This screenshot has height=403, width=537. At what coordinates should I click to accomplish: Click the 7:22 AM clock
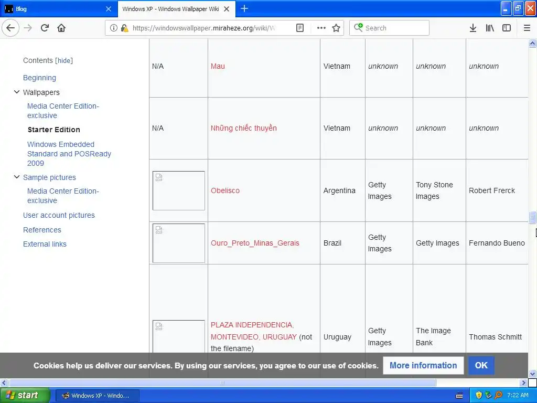(518, 395)
